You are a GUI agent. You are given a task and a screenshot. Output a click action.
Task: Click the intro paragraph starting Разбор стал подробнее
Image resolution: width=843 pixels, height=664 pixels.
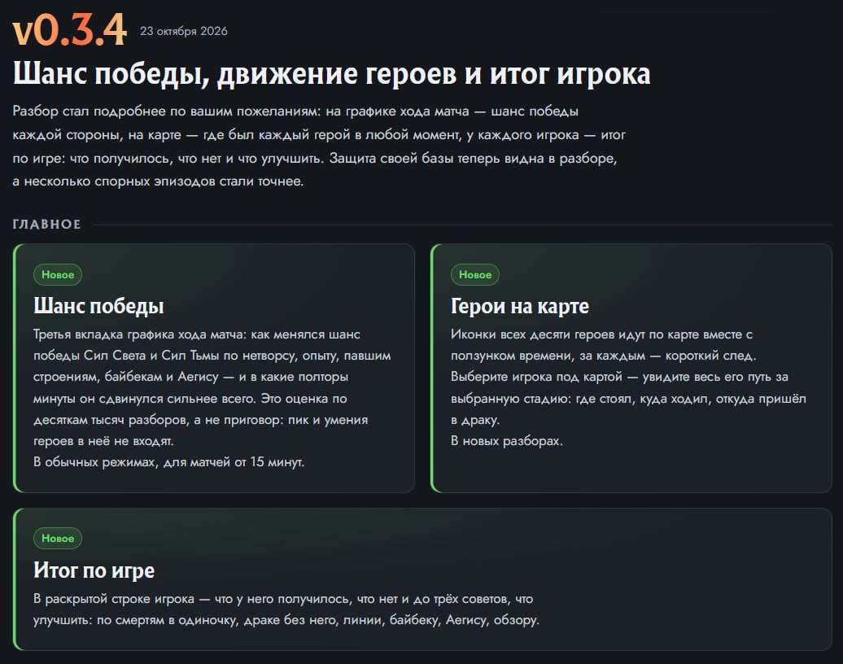319,146
